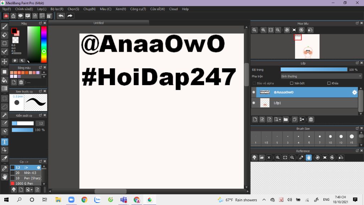
Task: Select the Hand tool in left toolbar
Action: point(4,177)
